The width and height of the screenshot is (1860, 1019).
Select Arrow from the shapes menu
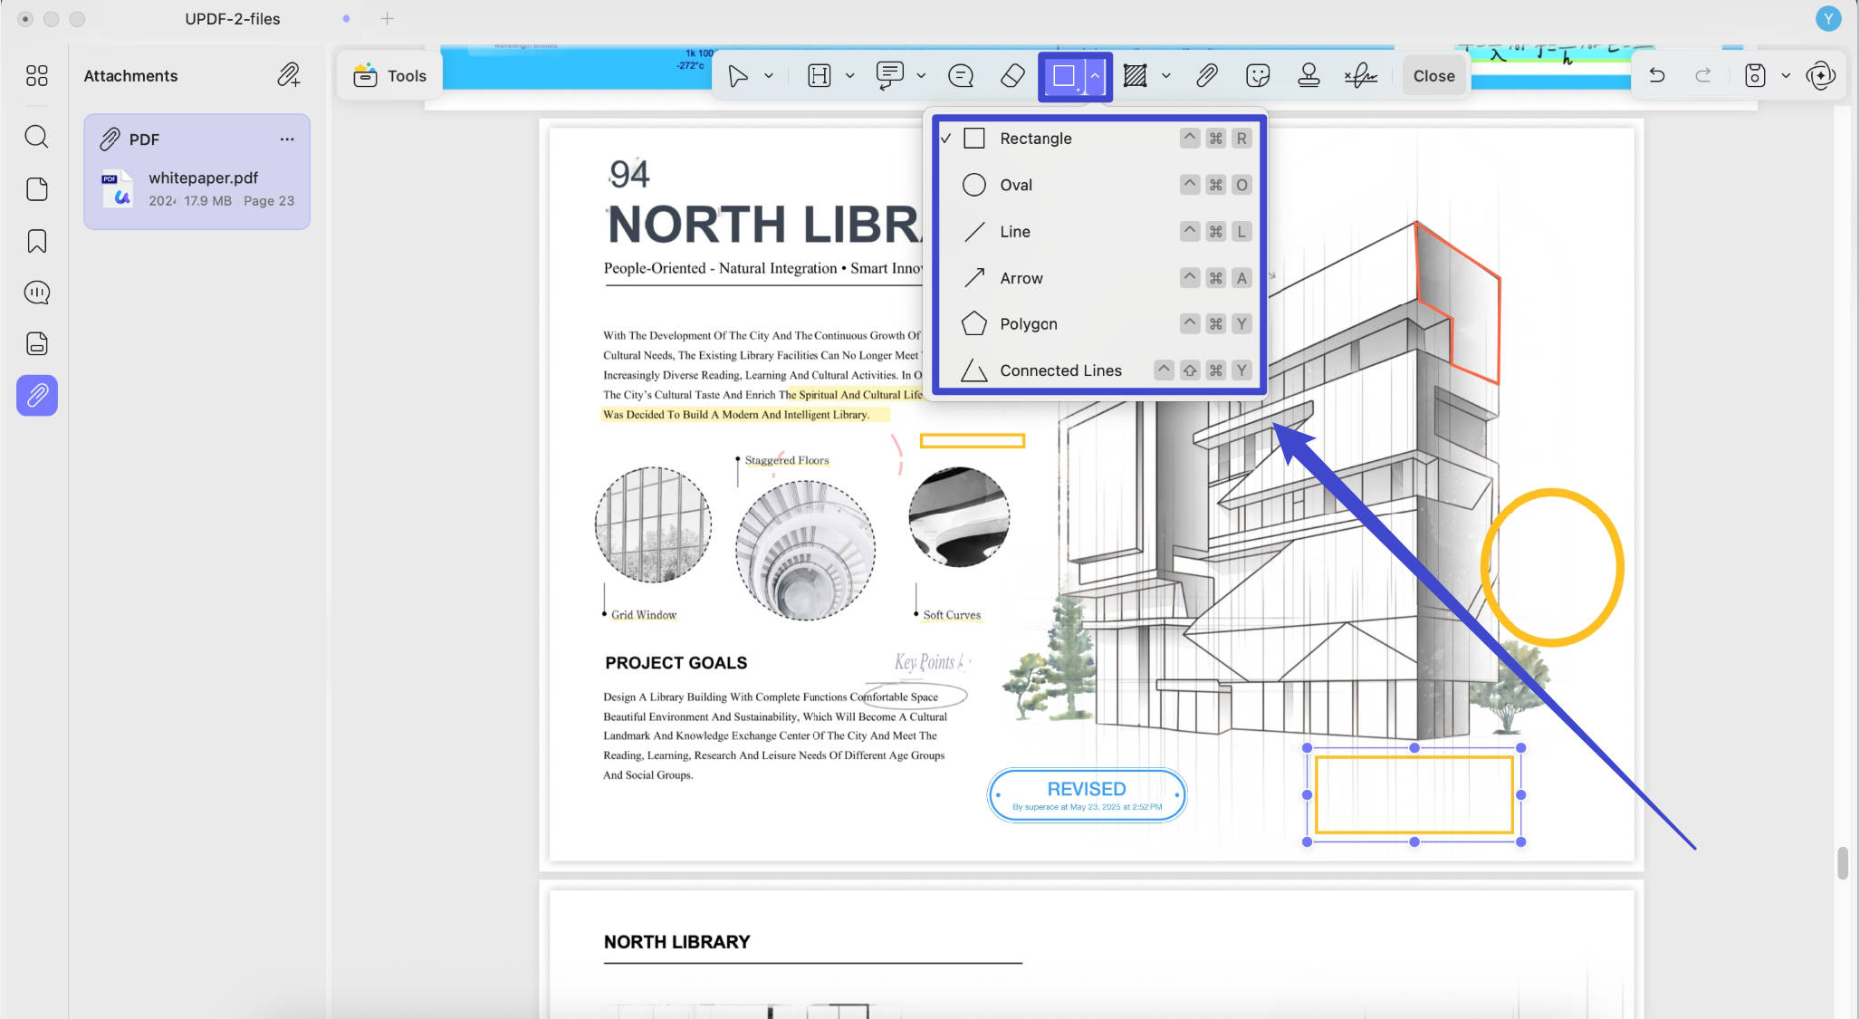point(1098,278)
